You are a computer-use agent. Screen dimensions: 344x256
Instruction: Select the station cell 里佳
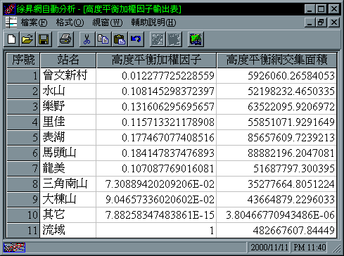pyautogui.click(x=68, y=122)
